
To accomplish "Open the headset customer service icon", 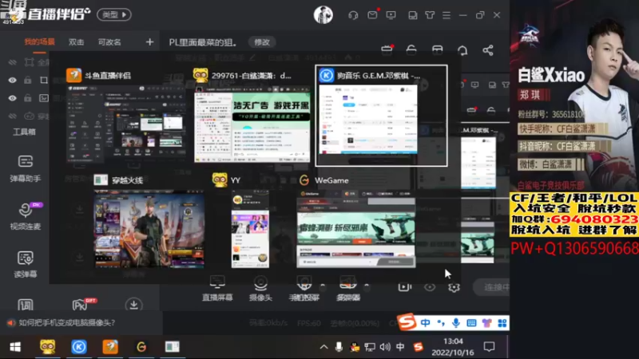I will pyautogui.click(x=353, y=15).
